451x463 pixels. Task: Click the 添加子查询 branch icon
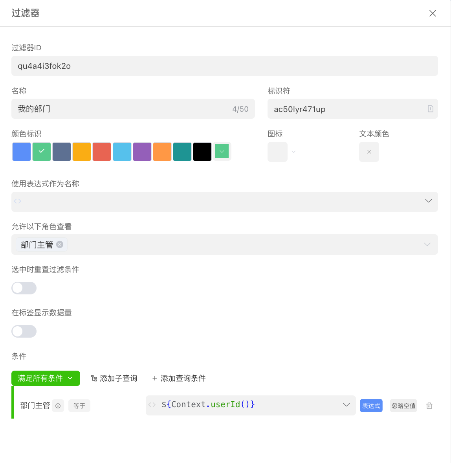(x=93, y=378)
